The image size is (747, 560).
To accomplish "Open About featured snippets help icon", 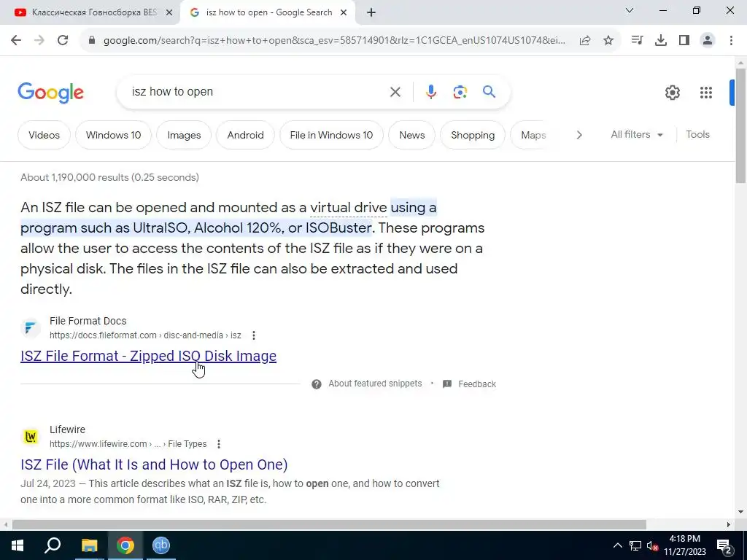I will tap(317, 384).
